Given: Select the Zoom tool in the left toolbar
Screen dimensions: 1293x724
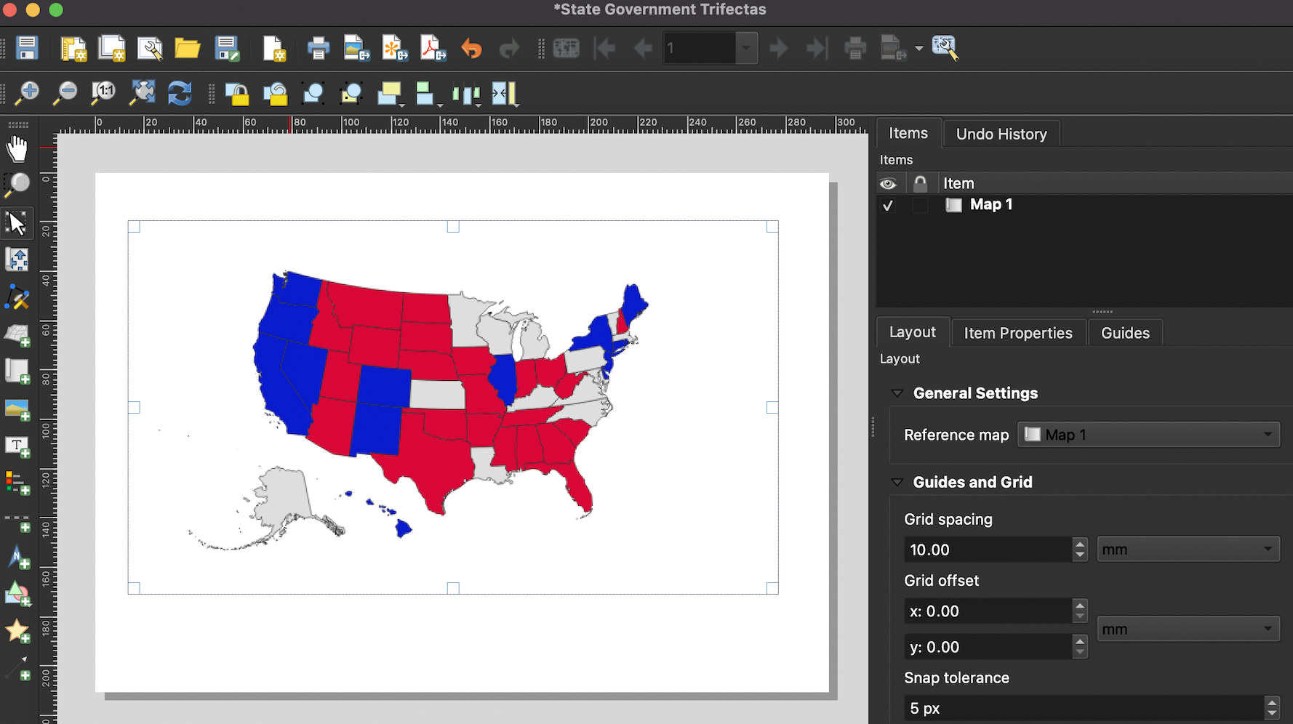Looking at the screenshot, I should (x=17, y=185).
